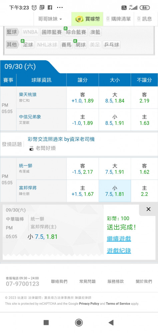Open the 哥哥妹妹 account dropdown

click(x=50, y=19)
